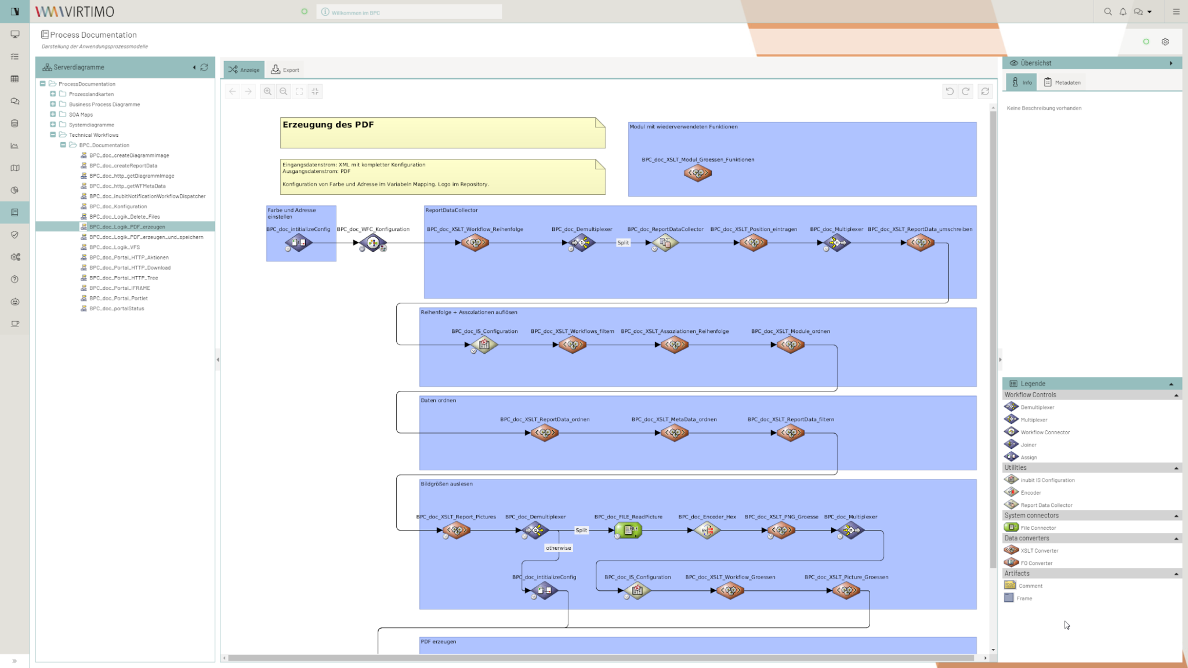Switch to the Anzeige tab
The width and height of the screenshot is (1188, 668).
click(244, 70)
